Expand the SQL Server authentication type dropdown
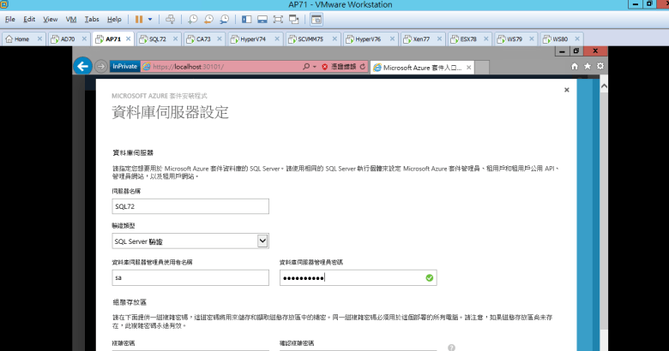This screenshot has height=351, width=669. click(x=262, y=241)
